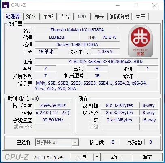Click the core voltage value 1.055 V
Image resolution: width=165 pixels, height=163 pixels.
point(105,52)
